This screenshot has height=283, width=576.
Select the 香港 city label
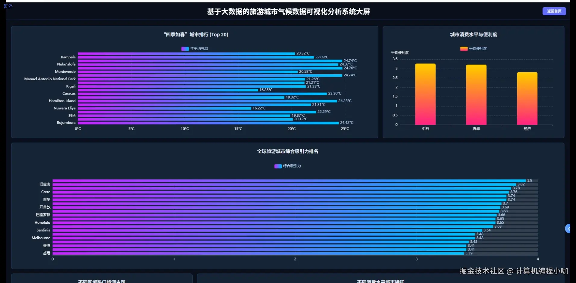click(46, 245)
